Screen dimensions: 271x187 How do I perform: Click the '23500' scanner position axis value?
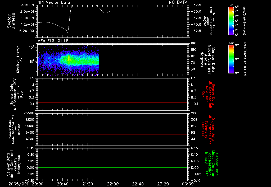[x=29, y=113]
